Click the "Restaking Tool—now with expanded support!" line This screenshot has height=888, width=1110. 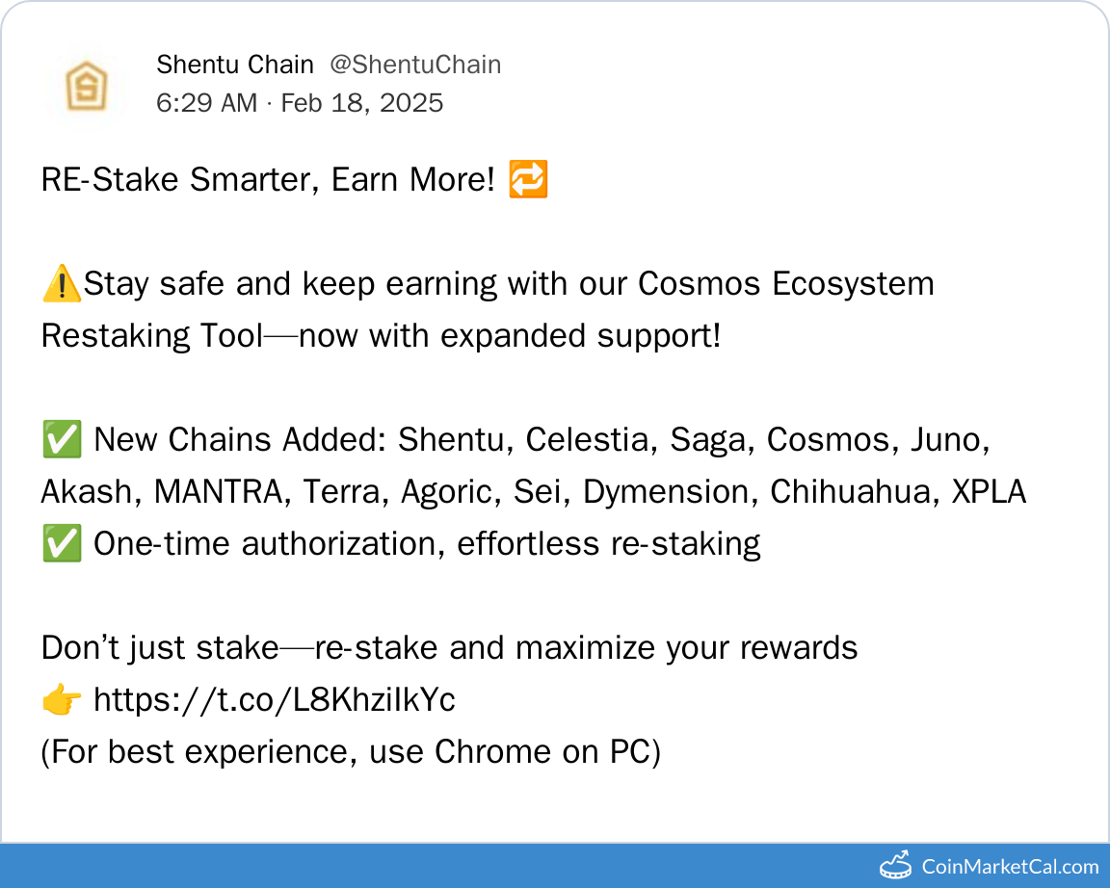click(381, 336)
